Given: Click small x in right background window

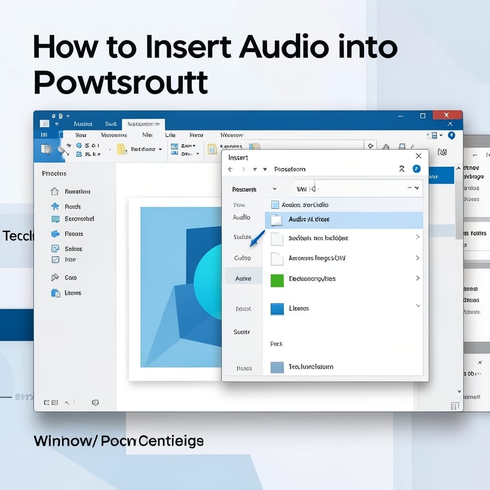Looking at the screenshot, I should (x=479, y=363).
